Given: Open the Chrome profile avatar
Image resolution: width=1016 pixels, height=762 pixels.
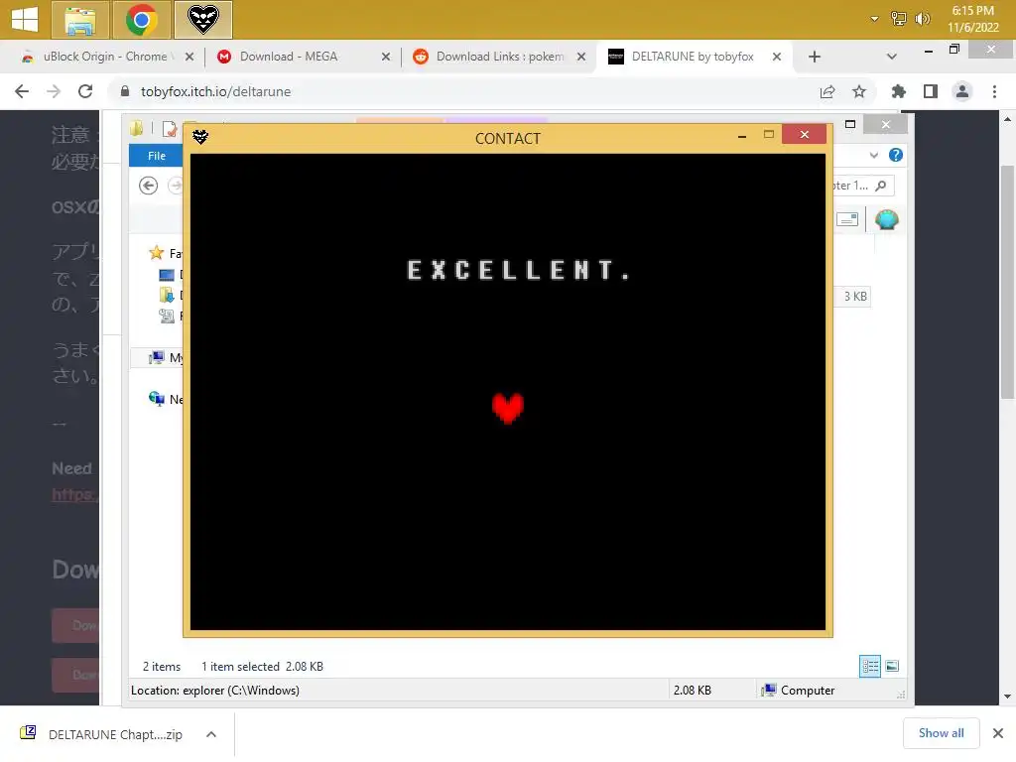Looking at the screenshot, I should pos(962,91).
